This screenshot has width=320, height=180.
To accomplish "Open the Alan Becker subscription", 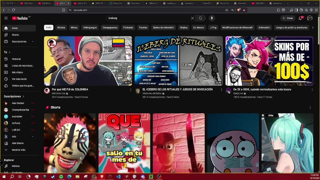I will point(19,103).
